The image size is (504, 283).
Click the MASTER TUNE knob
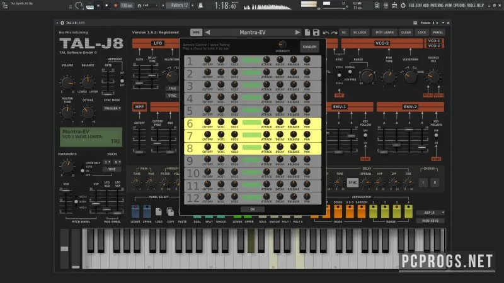click(x=67, y=113)
